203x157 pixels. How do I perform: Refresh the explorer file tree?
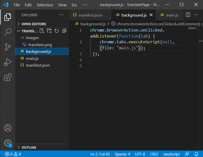57,31
